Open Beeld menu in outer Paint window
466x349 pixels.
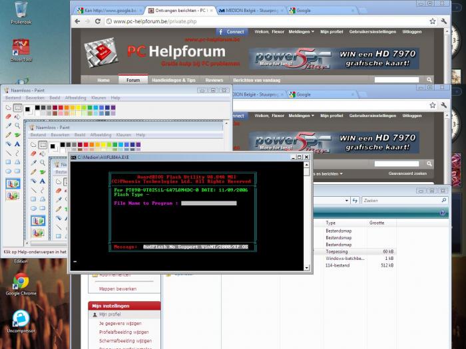pyautogui.click(x=55, y=98)
